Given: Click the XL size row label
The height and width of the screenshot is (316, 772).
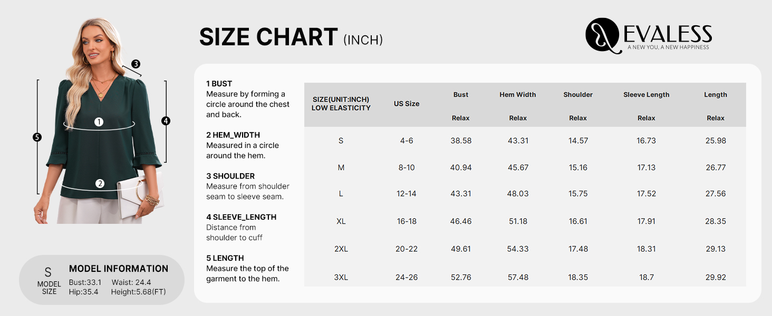Looking at the screenshot, I should pos(341,221).
